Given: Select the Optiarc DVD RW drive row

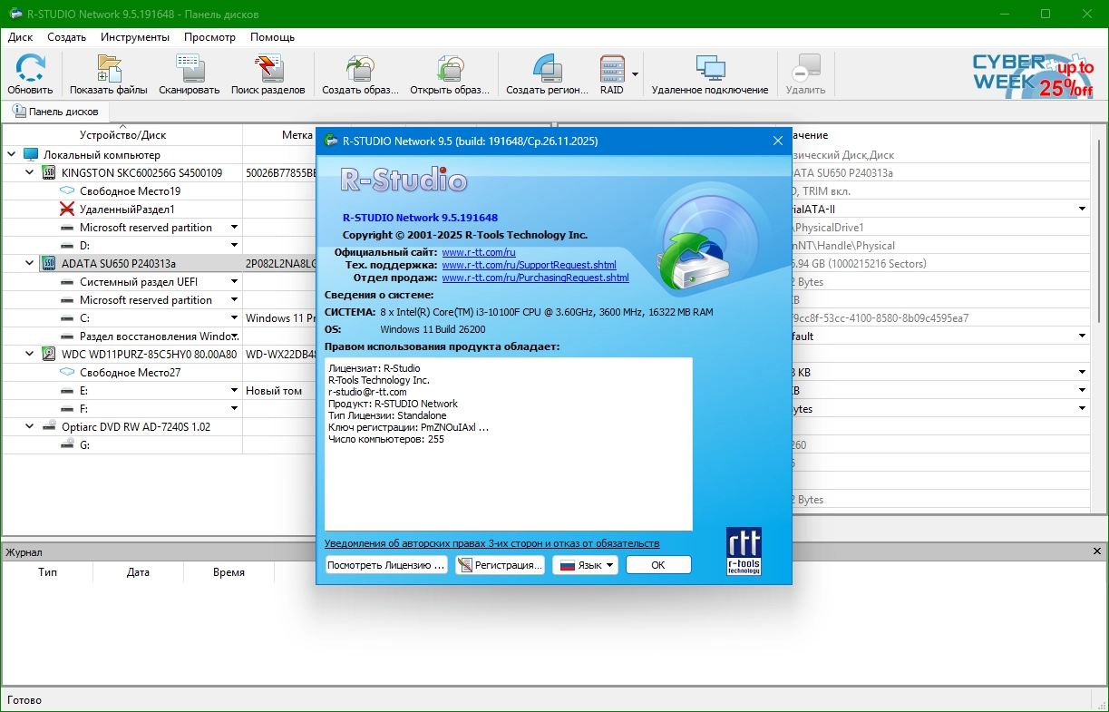Looking at the screenshot, I should click(135, 426).
